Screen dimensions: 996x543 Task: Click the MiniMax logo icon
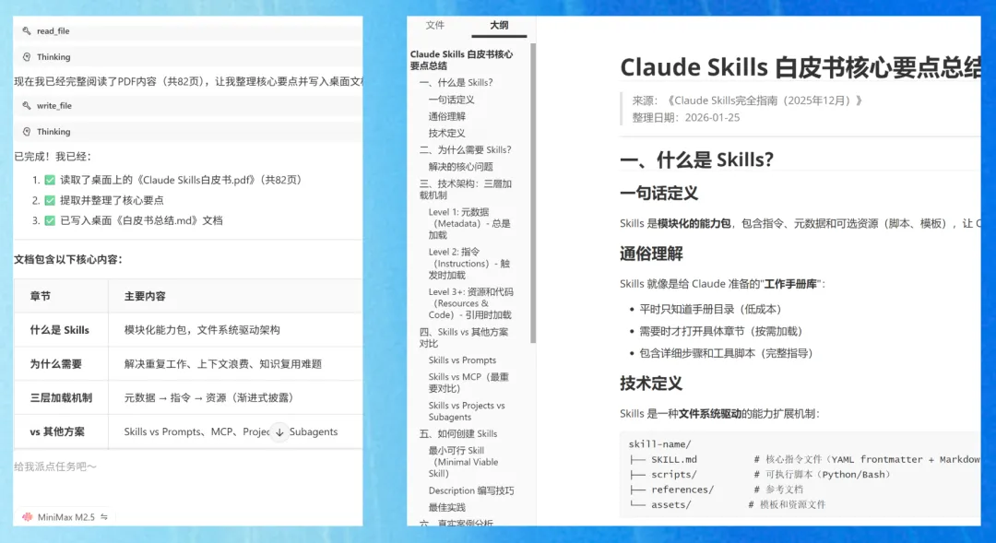click(x=28, y=517)
